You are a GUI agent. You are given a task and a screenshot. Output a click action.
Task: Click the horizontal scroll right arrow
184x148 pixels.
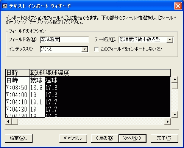click(167, 122)
